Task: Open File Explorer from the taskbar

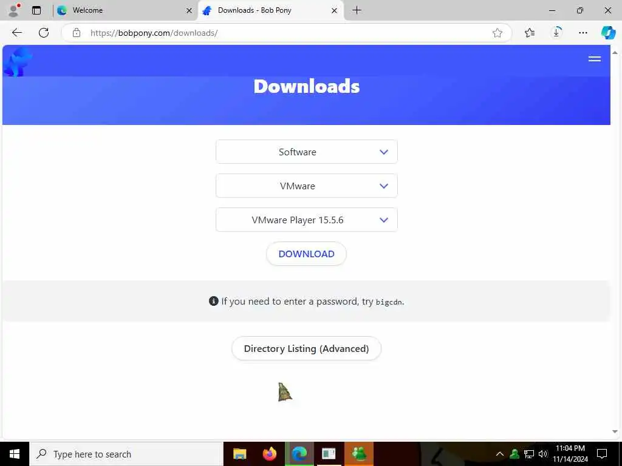Action: 239,454
